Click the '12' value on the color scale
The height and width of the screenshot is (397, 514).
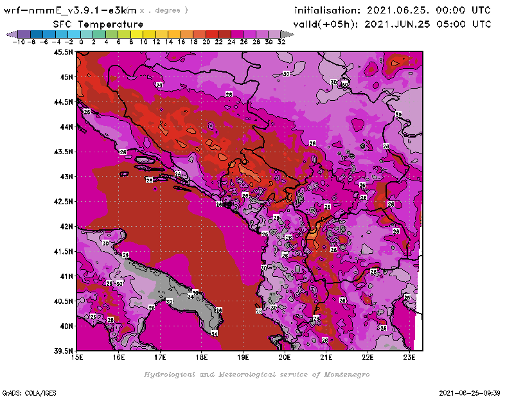tap(156, 42)
